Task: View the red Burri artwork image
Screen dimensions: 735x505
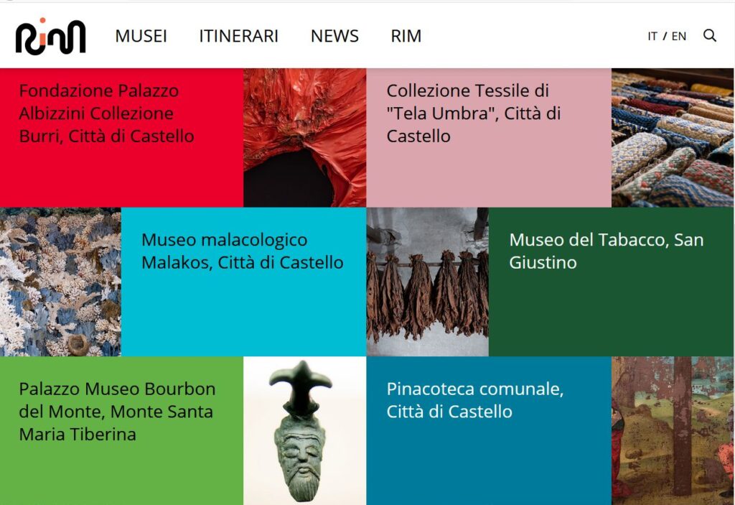Action: tap(304, 137)
